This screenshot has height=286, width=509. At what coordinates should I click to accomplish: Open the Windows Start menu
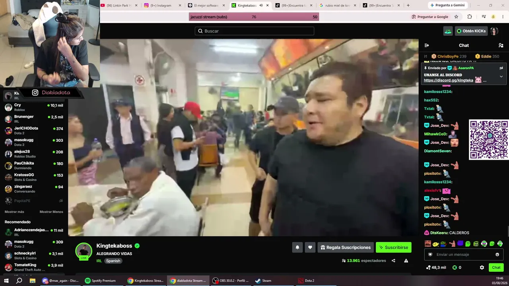[x=6, y=280]
